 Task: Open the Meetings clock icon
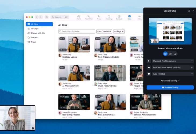pyautogui.click(x=109, y=17)
